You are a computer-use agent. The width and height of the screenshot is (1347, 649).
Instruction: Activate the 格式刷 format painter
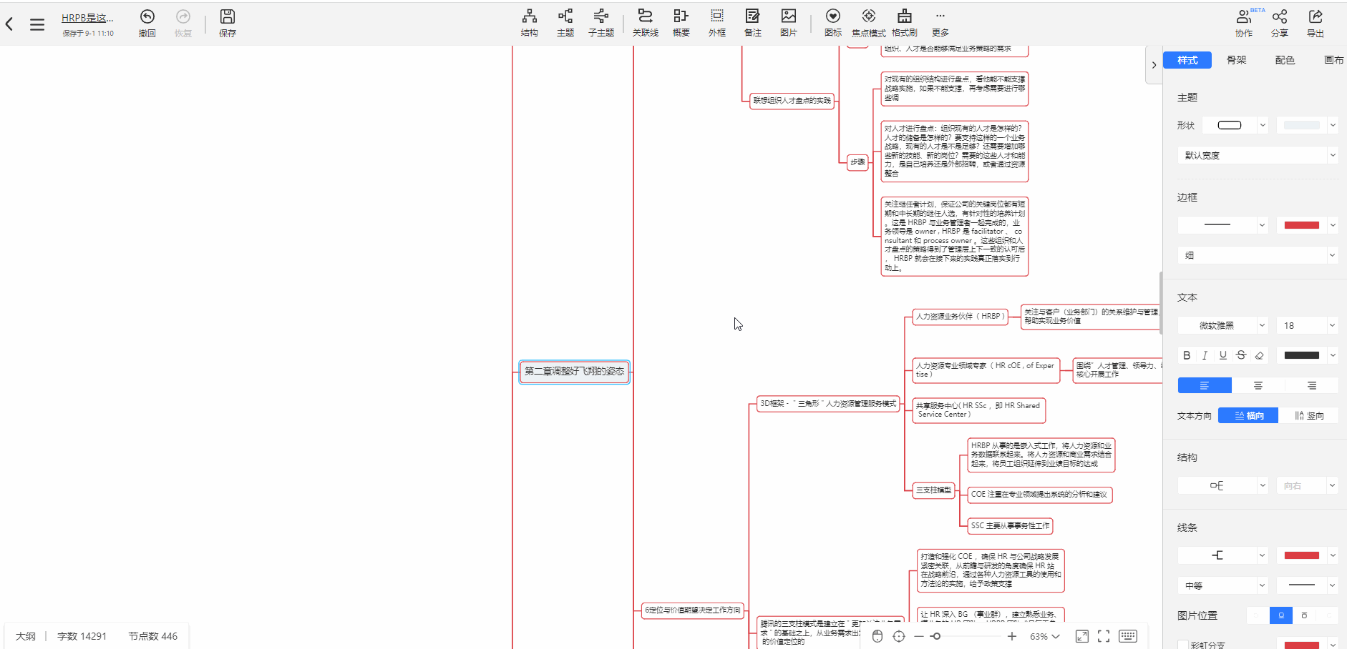tap(905, 23)
